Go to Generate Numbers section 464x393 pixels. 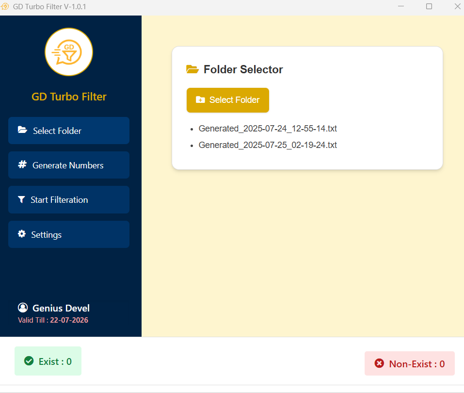(x=69, y=165)
